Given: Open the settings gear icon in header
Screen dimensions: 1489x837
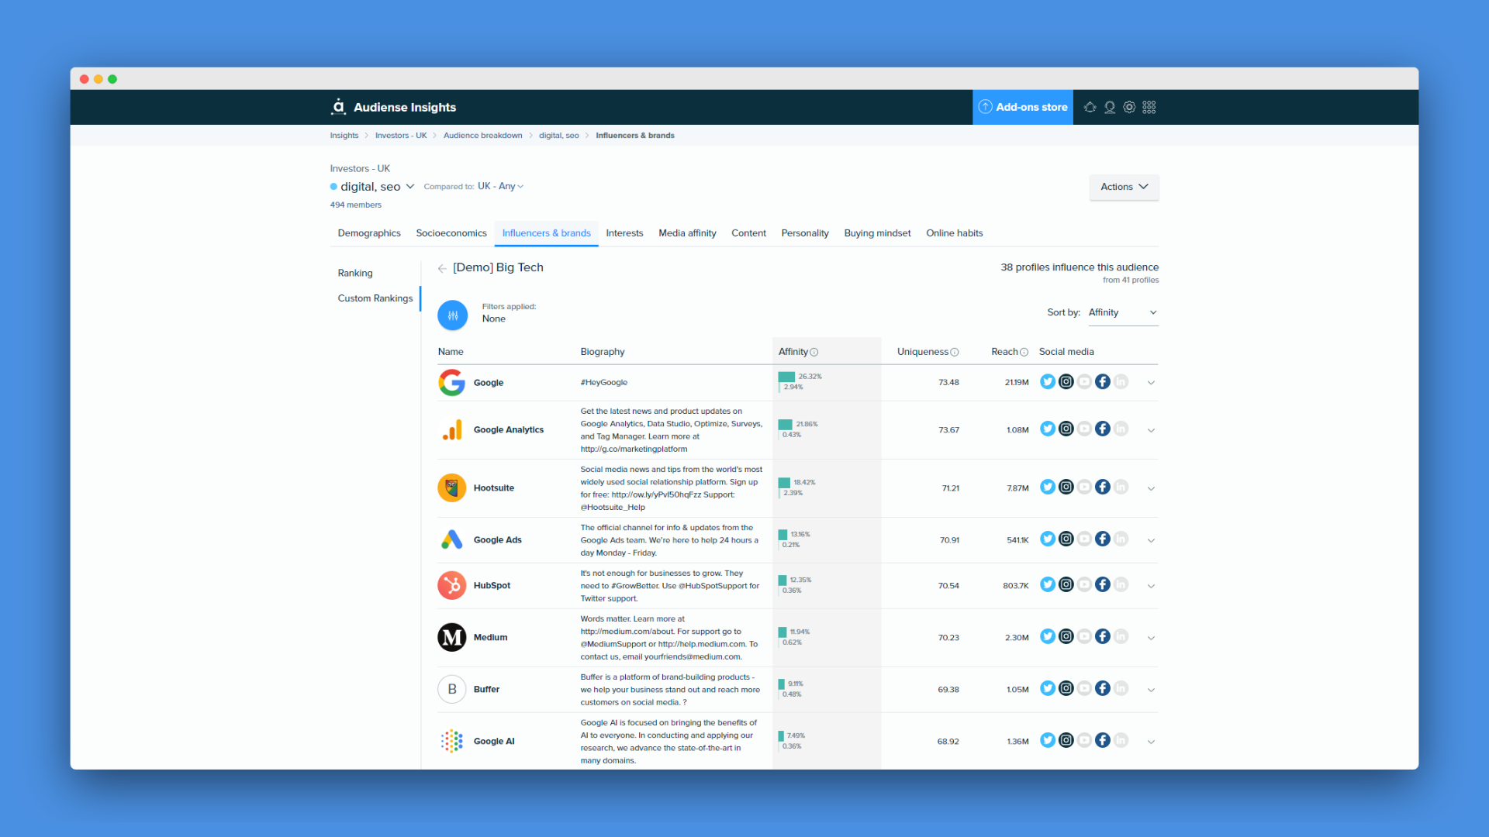Looking at the screenshot, I should point(1129,108).
